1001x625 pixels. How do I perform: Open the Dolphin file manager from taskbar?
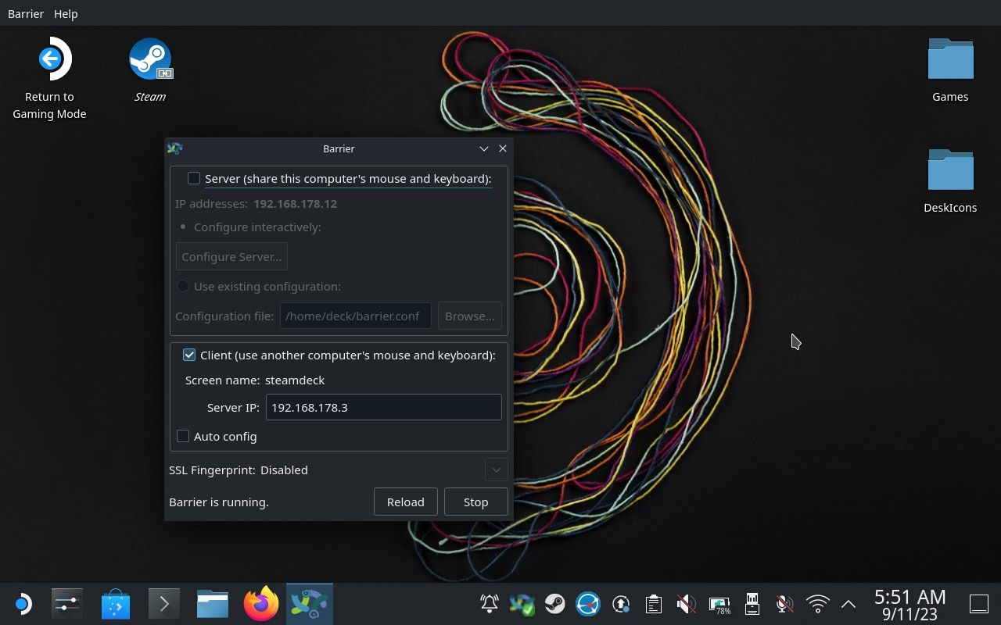point(212,603)
